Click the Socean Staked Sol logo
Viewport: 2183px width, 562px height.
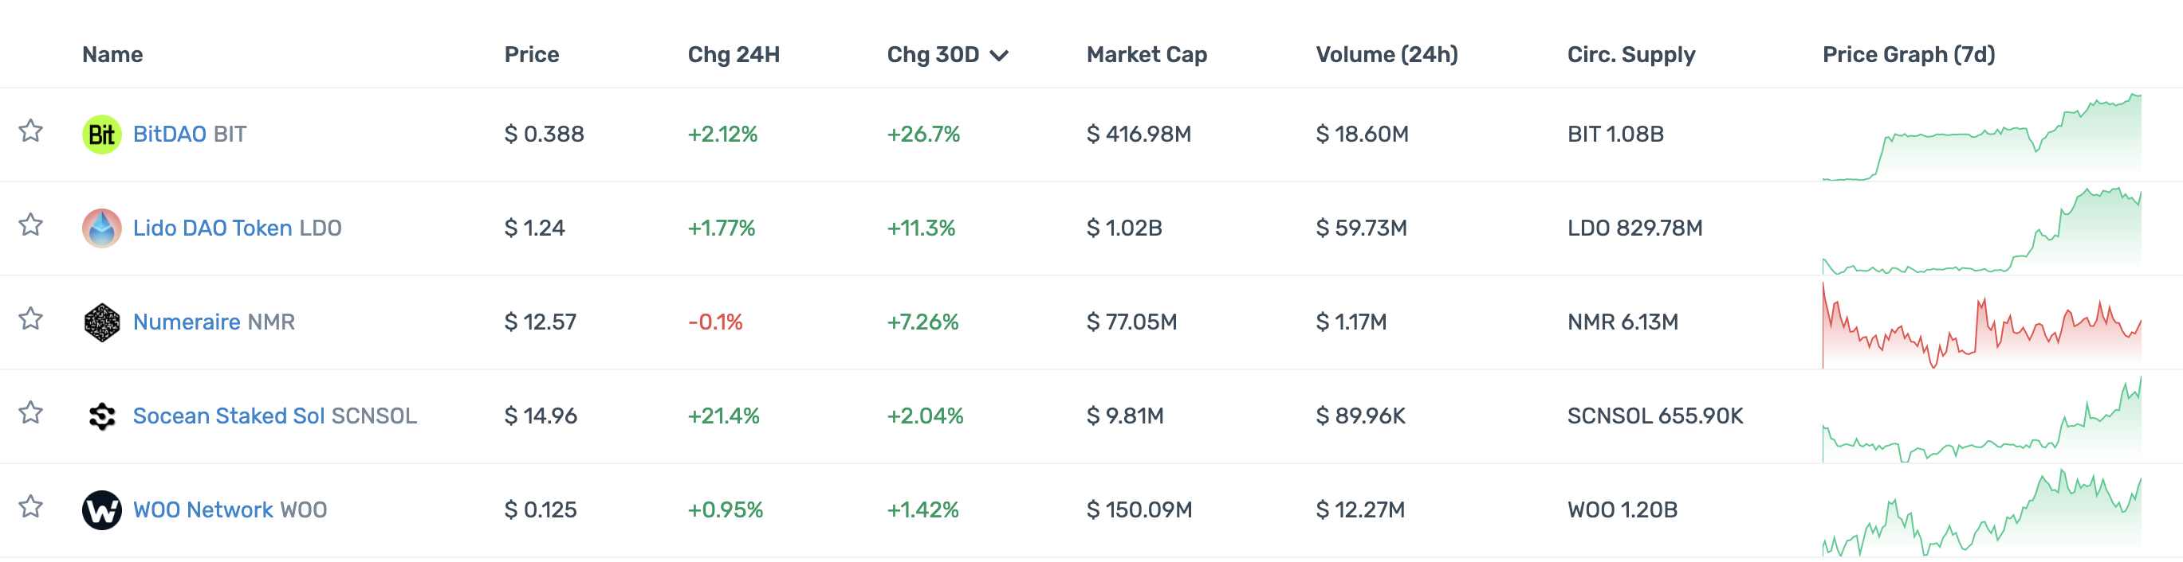point(102,416)
